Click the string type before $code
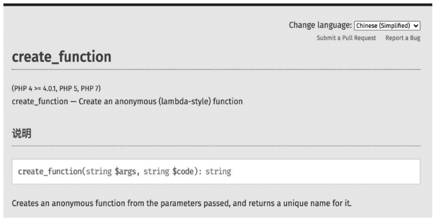The width and height of the screenshot is (434, 219). (156, 172)
